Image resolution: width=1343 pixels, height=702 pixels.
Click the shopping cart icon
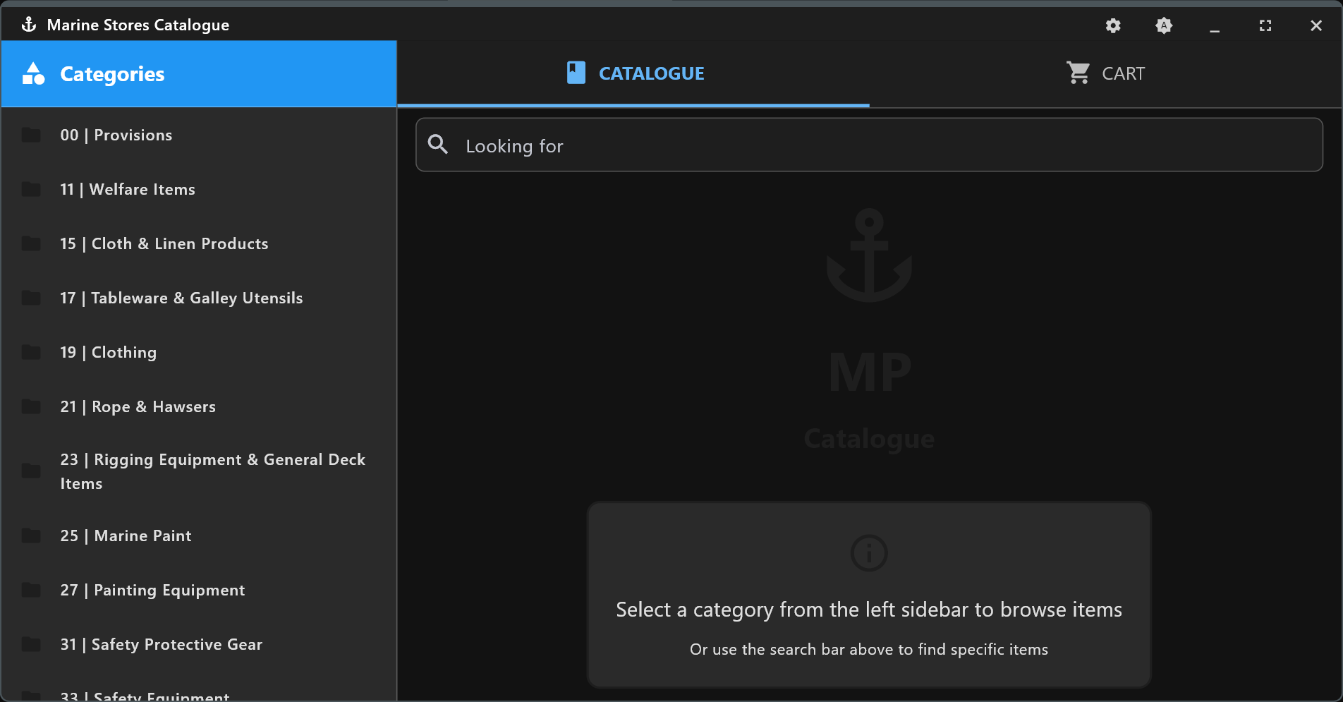(x=1078, y=73)
